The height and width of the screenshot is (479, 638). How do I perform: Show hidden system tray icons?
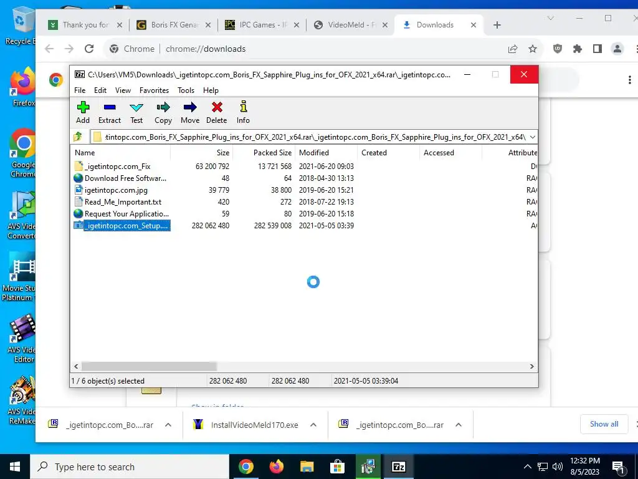click(x=527, y=467)
